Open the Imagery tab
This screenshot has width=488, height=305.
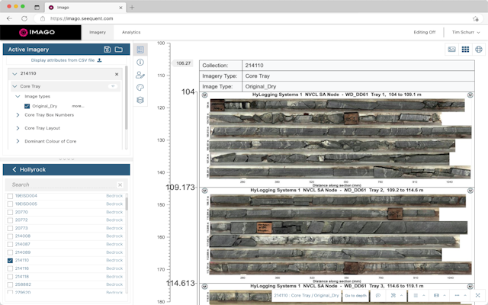98,33
